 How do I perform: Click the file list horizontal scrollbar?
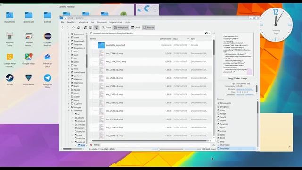(x=150, y=141)
